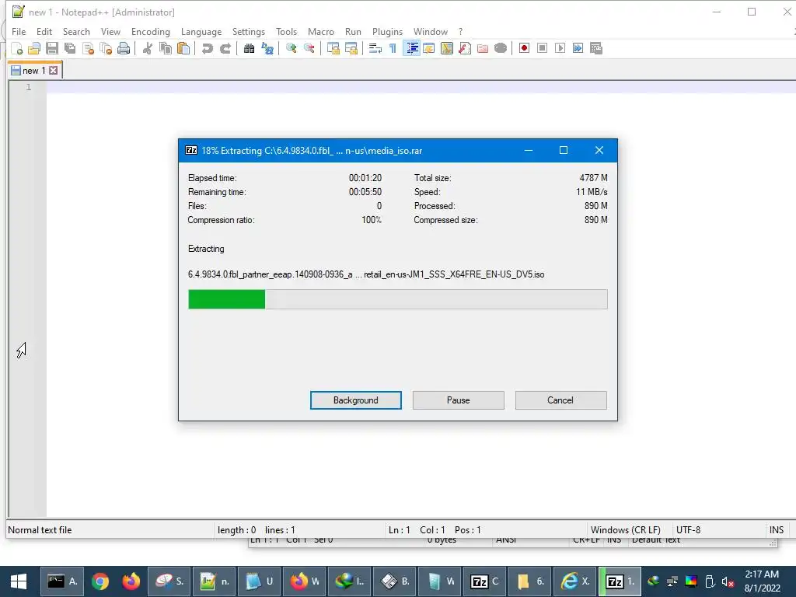Open the Windows Start button
796x597 pixels.
[x=19, y=581]
